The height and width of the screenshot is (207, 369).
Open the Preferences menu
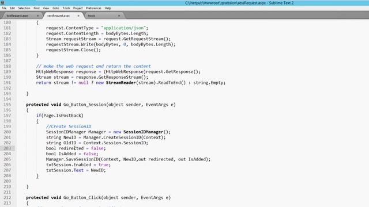93,8
